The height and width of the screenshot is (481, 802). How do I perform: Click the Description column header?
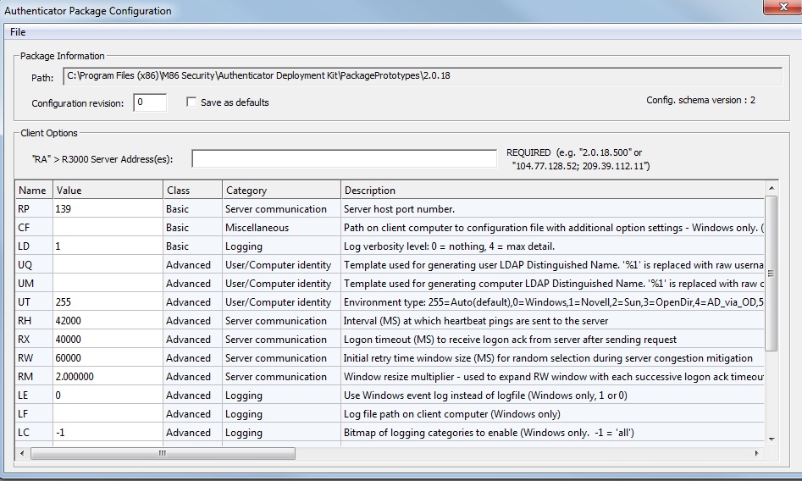tap(550, 191)
